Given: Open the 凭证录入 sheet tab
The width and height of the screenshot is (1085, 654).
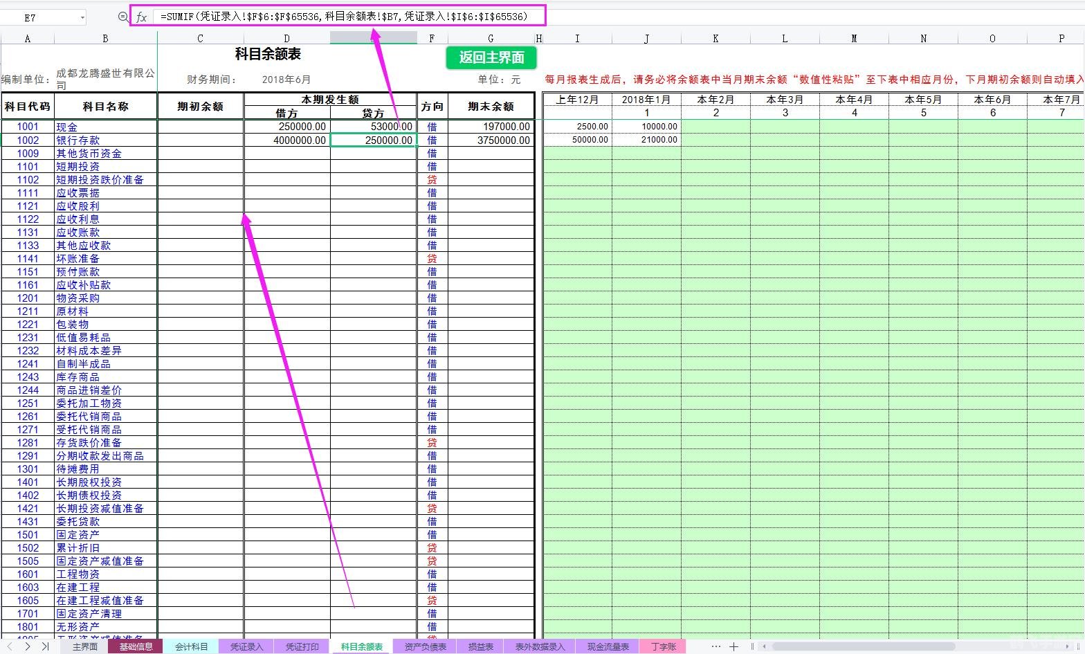Looking at the screenshot, I should [246, 646].
